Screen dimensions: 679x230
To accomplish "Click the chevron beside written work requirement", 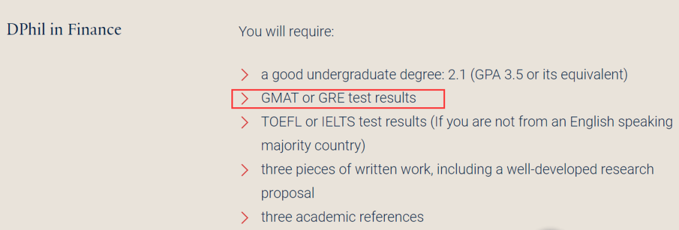I will tap(245, 170).
